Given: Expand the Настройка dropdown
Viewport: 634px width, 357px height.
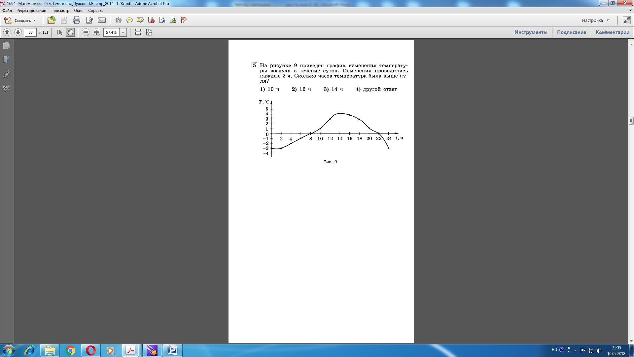Looking at the screenshot, I should [595, 20].
